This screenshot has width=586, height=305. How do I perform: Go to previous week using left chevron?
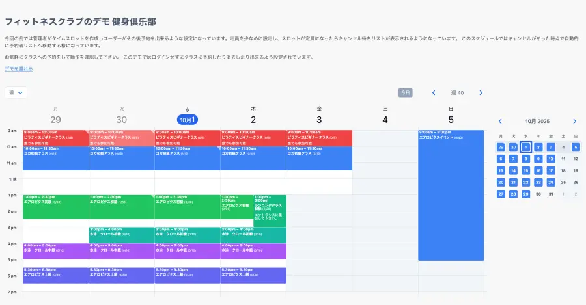[434, 93]
